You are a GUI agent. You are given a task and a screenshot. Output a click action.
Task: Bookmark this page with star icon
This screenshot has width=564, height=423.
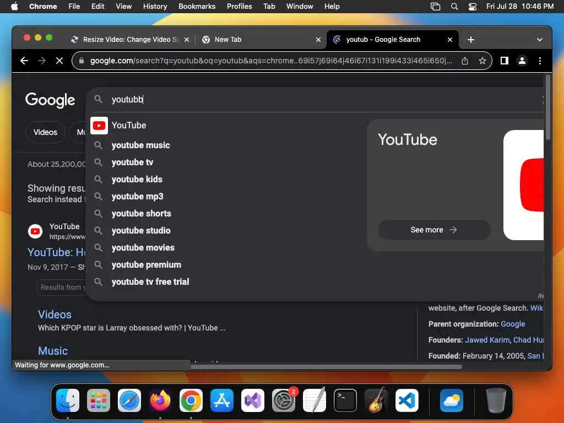[482, 61]
